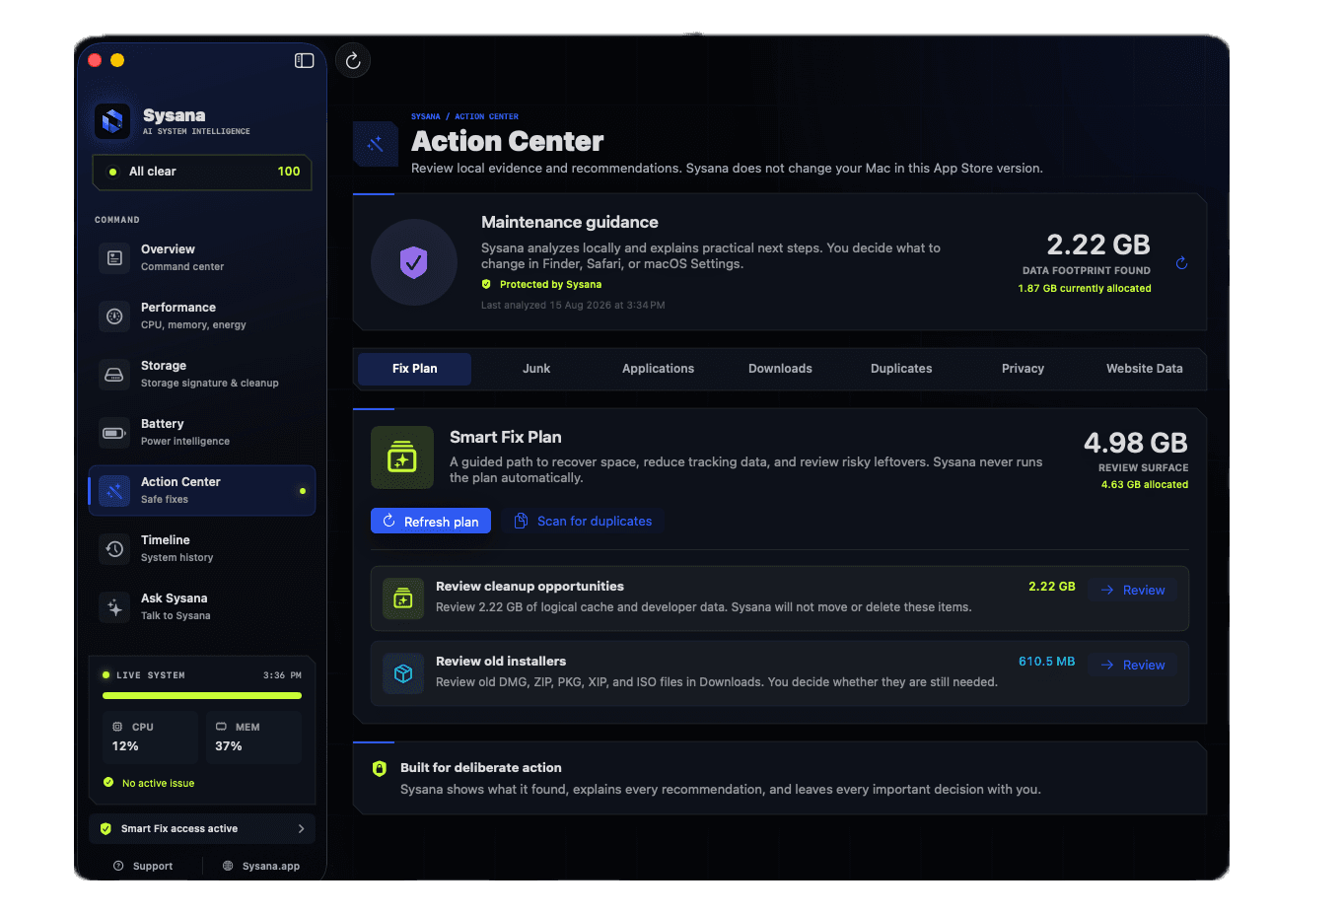This screenshot has height=914, width=1342.
Task: Click the cleanup opportunities row icon
Action: pos(403,598)
